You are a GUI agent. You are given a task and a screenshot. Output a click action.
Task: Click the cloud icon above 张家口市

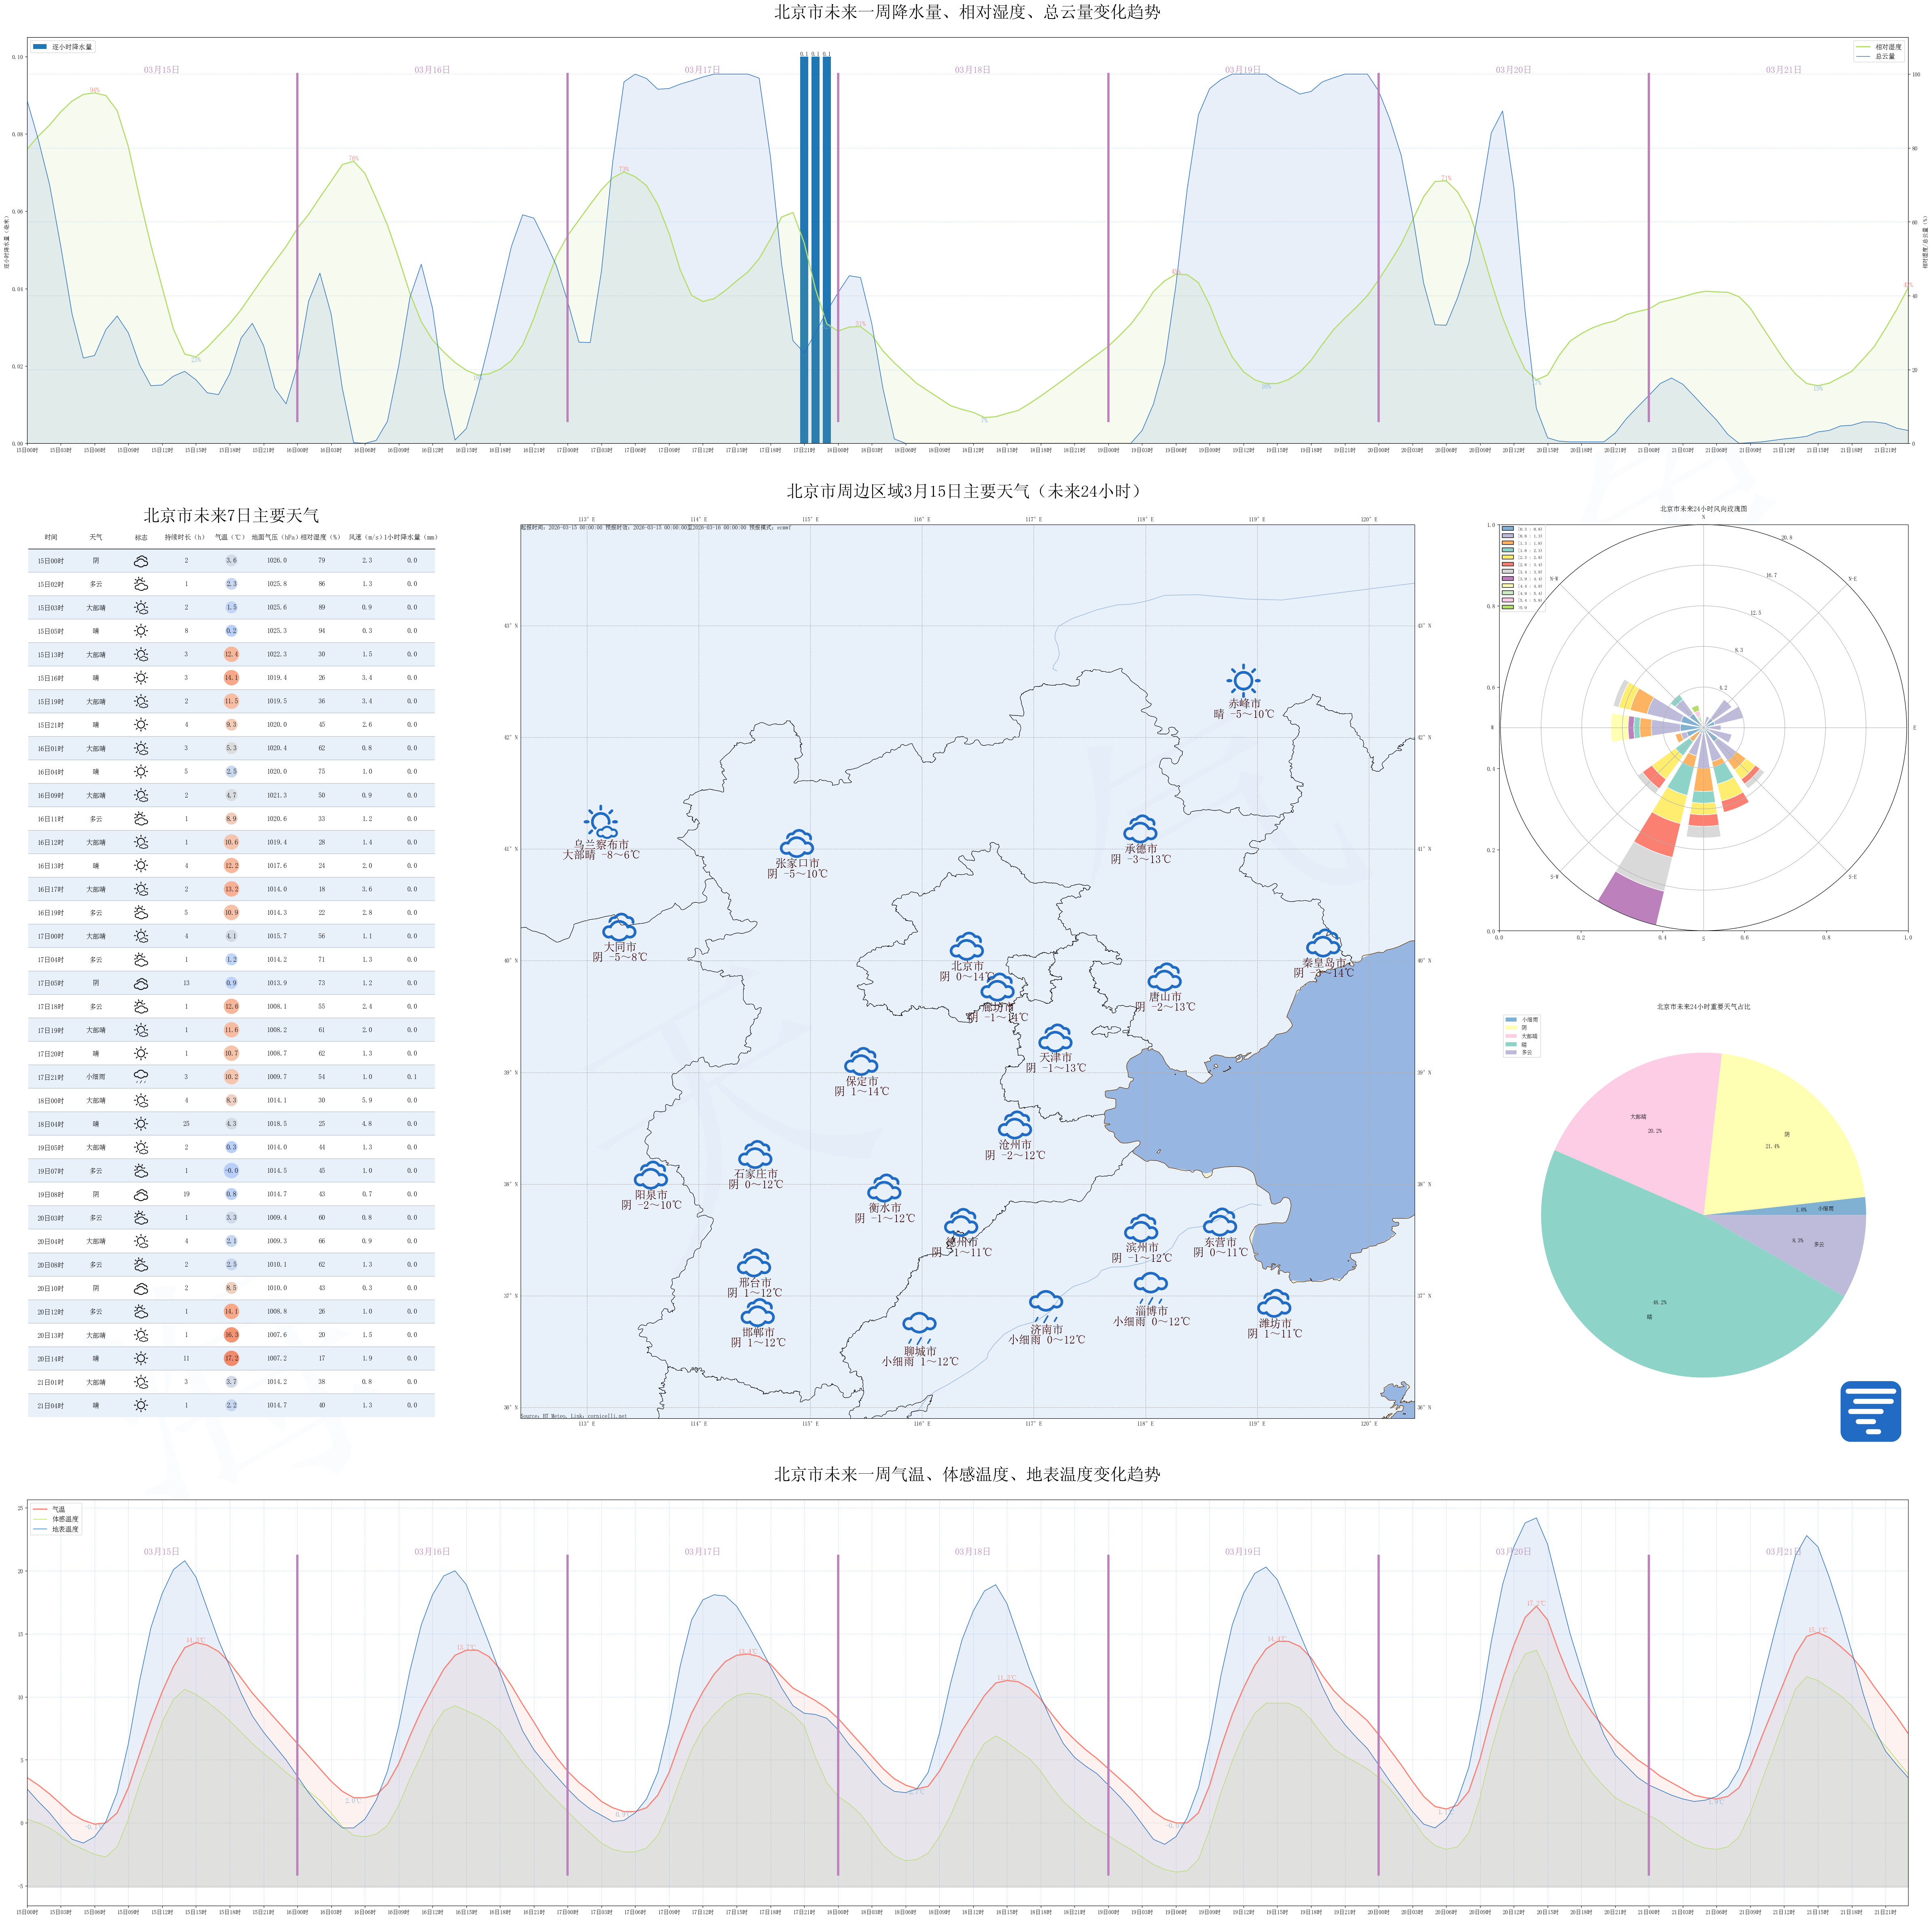coord(797,842)
